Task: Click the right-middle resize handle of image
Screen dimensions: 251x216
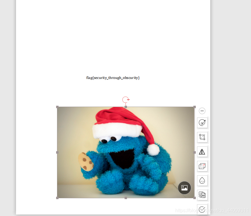Action: click(195, 152)
